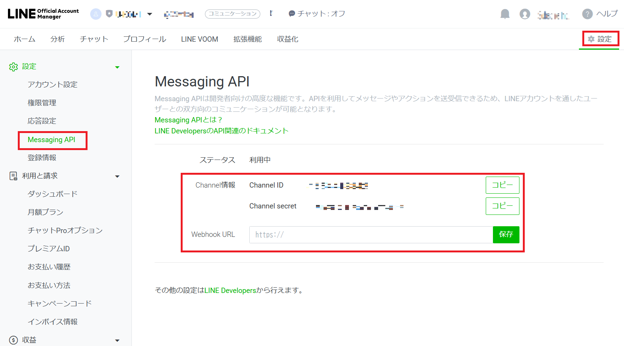Screen dimensions: 624x346
Task: Open the Messaging APIとは？ link
Action: point(188,120)
